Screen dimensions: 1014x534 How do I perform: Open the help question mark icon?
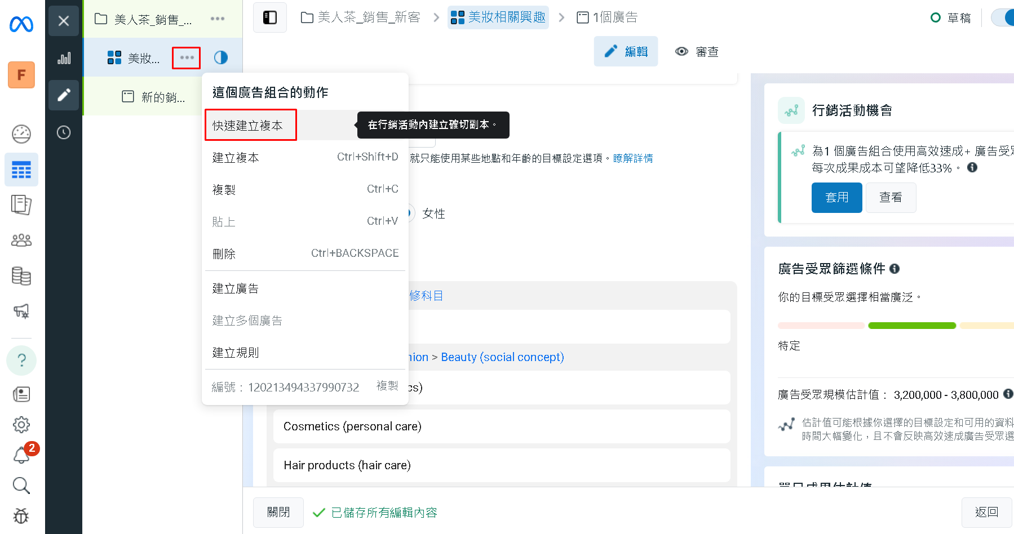tap(21, 360)
